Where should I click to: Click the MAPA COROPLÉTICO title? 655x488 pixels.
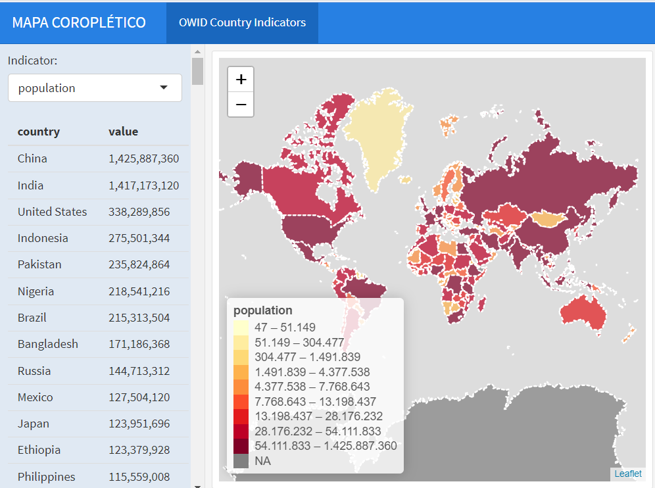79,22
